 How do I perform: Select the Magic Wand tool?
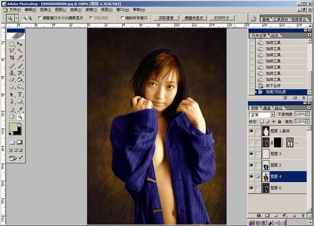pos(19,51)
